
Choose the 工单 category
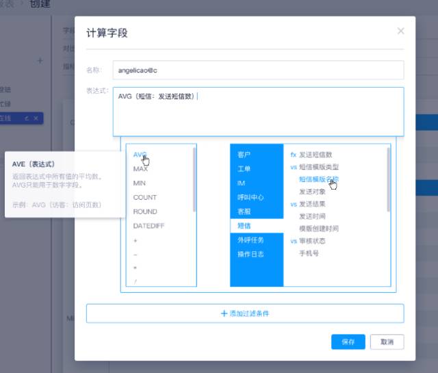(244, 169)
